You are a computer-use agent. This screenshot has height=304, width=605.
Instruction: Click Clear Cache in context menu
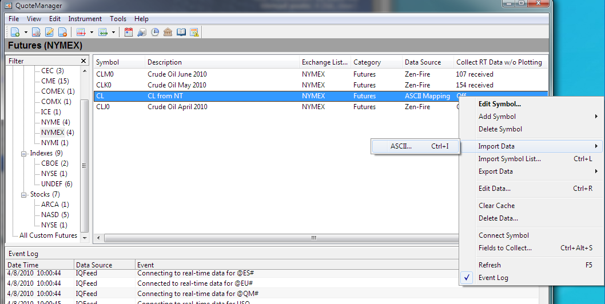click(x=531, y=206)
